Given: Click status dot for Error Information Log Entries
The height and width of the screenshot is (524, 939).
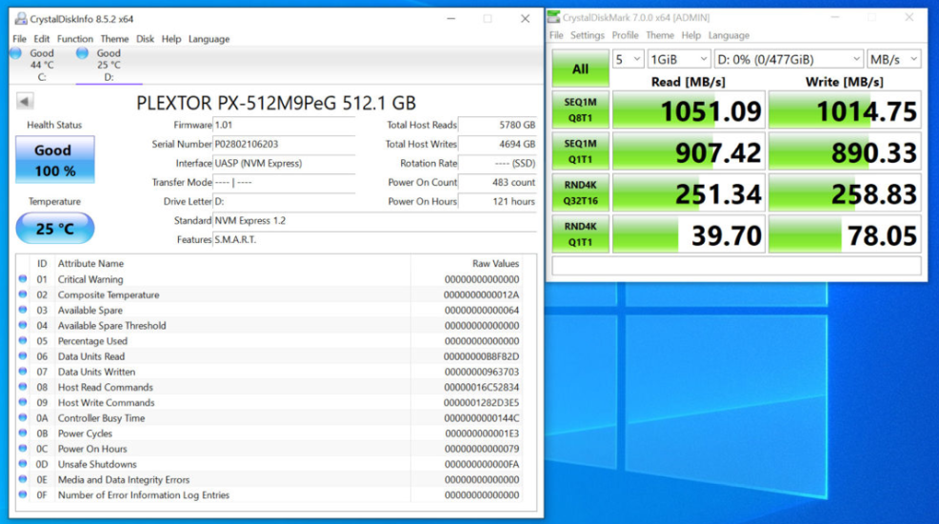Looking at the screenshot, I should [x=23, y=494].
